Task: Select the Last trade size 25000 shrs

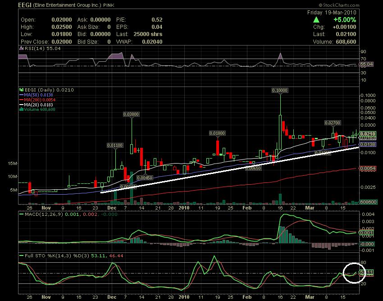Action: 148,34
